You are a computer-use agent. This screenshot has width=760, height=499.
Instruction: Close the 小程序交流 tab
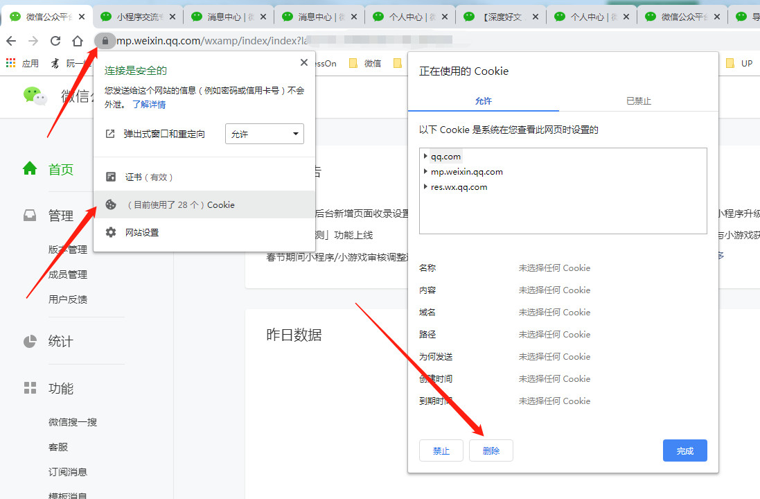[173, 17]
